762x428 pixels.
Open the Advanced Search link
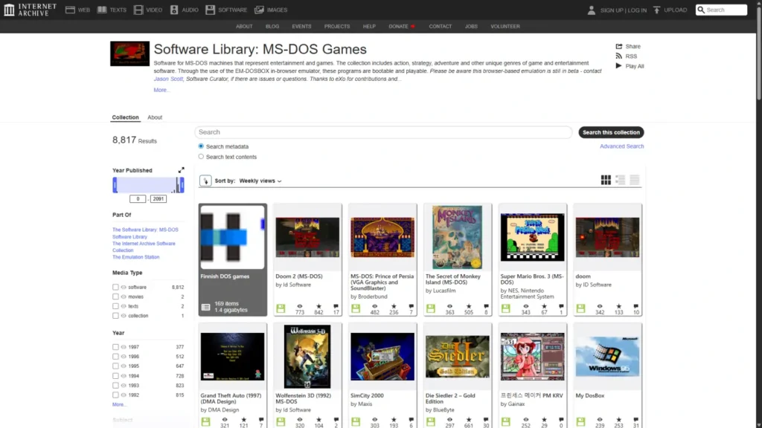click(621, 146)
